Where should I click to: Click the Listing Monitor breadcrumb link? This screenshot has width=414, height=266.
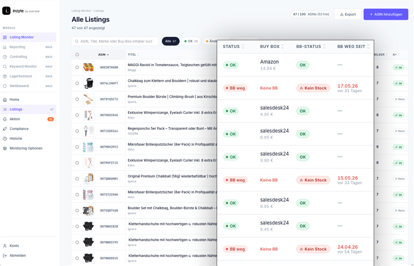click(81, 11)
